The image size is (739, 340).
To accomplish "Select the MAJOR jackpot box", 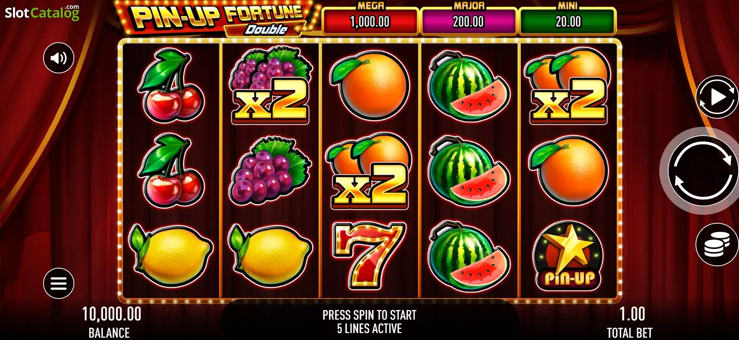I will pos(469,21).
